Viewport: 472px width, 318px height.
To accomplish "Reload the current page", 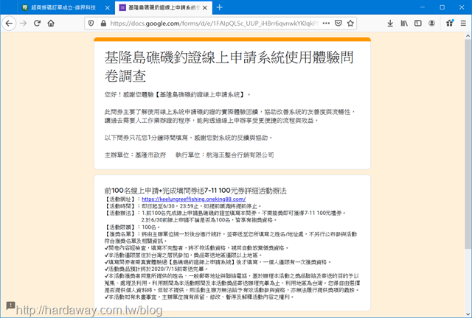I will (37, 23).
